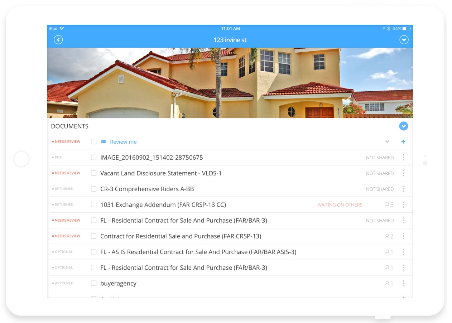Open the overflow menu for Vacant Land Disclosure Statement

coord(403,173)
